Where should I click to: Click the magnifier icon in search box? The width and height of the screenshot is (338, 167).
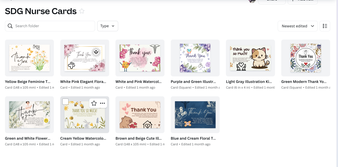(x=10, y=26)
